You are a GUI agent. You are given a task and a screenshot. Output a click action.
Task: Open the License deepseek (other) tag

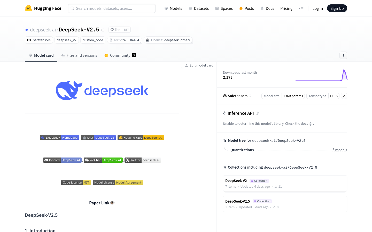click(x=168, y=40)
